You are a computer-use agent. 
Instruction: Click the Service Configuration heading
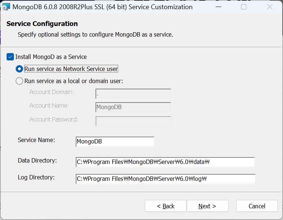tap(42, 24)
